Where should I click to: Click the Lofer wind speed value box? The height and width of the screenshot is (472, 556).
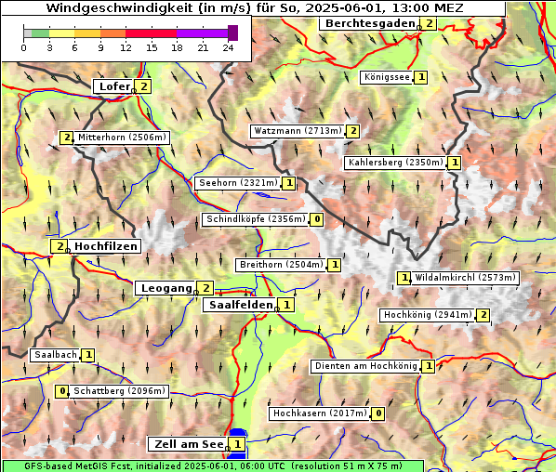point(143,86)
